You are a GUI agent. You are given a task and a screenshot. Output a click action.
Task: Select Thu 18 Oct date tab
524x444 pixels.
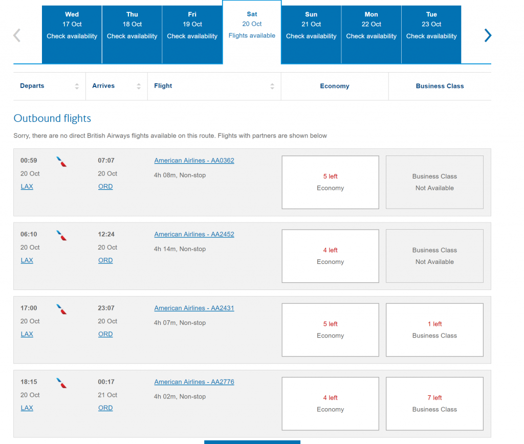(x=132, y=34)
